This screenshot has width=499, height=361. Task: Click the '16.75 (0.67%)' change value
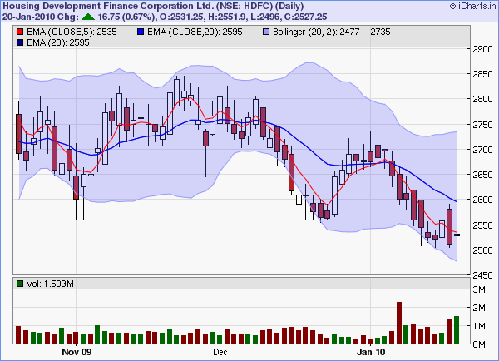(x=126, y=17)
